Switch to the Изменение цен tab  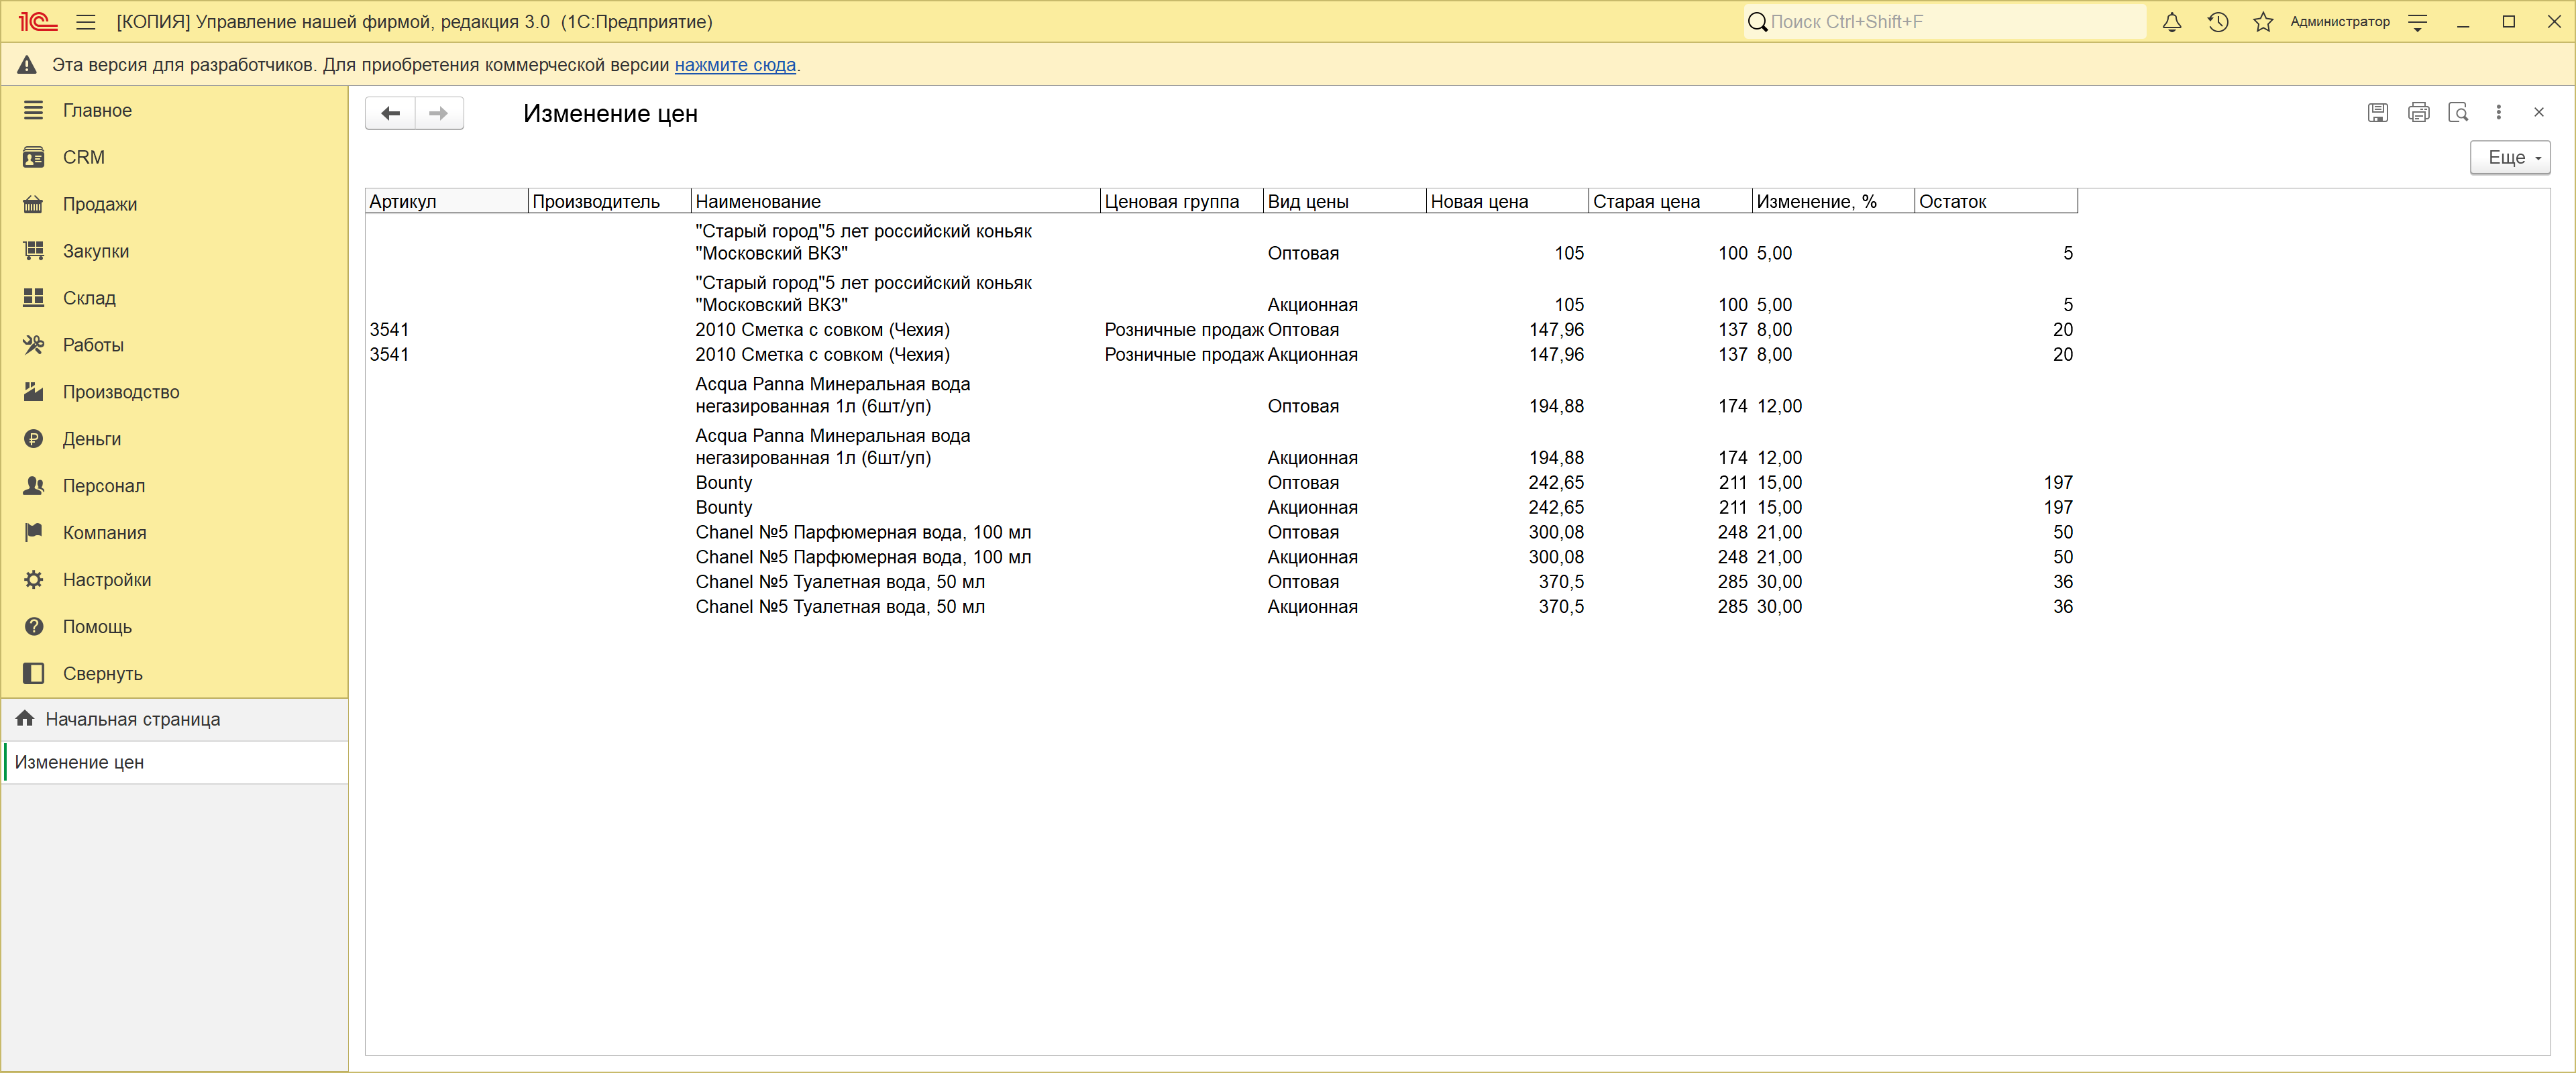coord(175,762)
